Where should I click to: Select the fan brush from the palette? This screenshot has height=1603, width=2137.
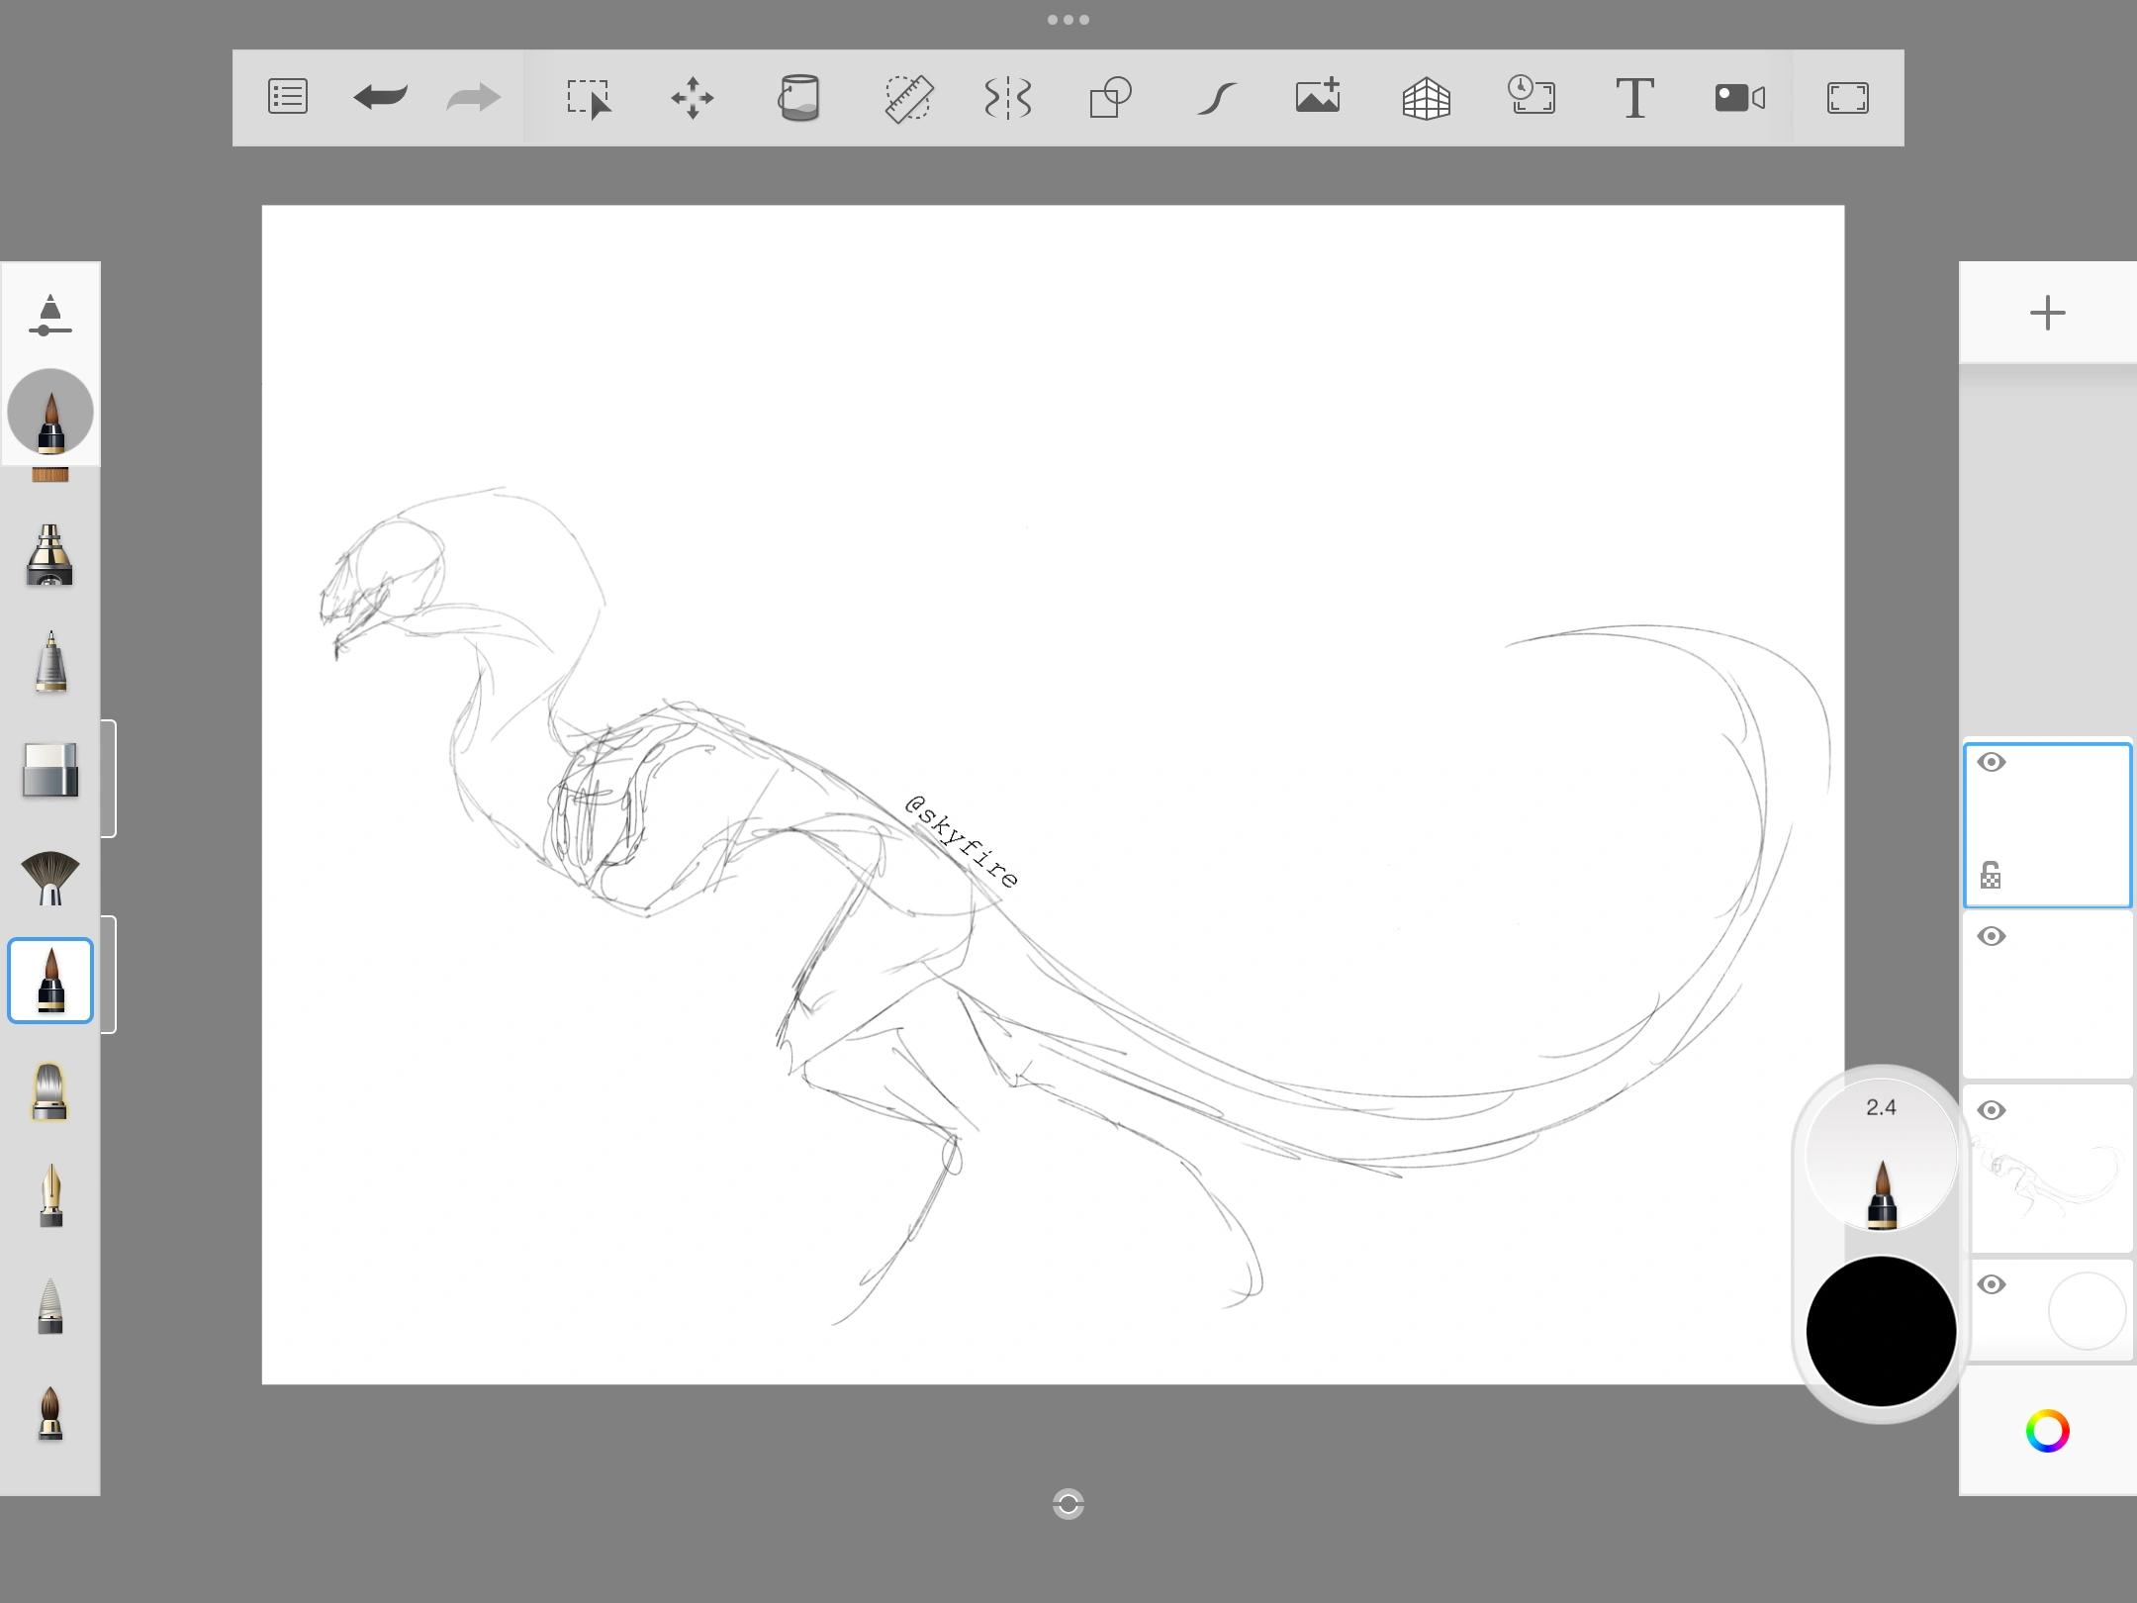point(49,877)
